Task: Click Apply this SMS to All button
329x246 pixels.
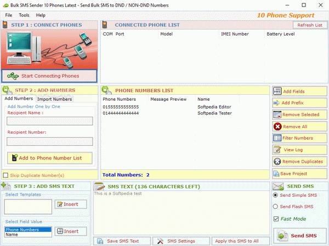Action: [241, 241]
